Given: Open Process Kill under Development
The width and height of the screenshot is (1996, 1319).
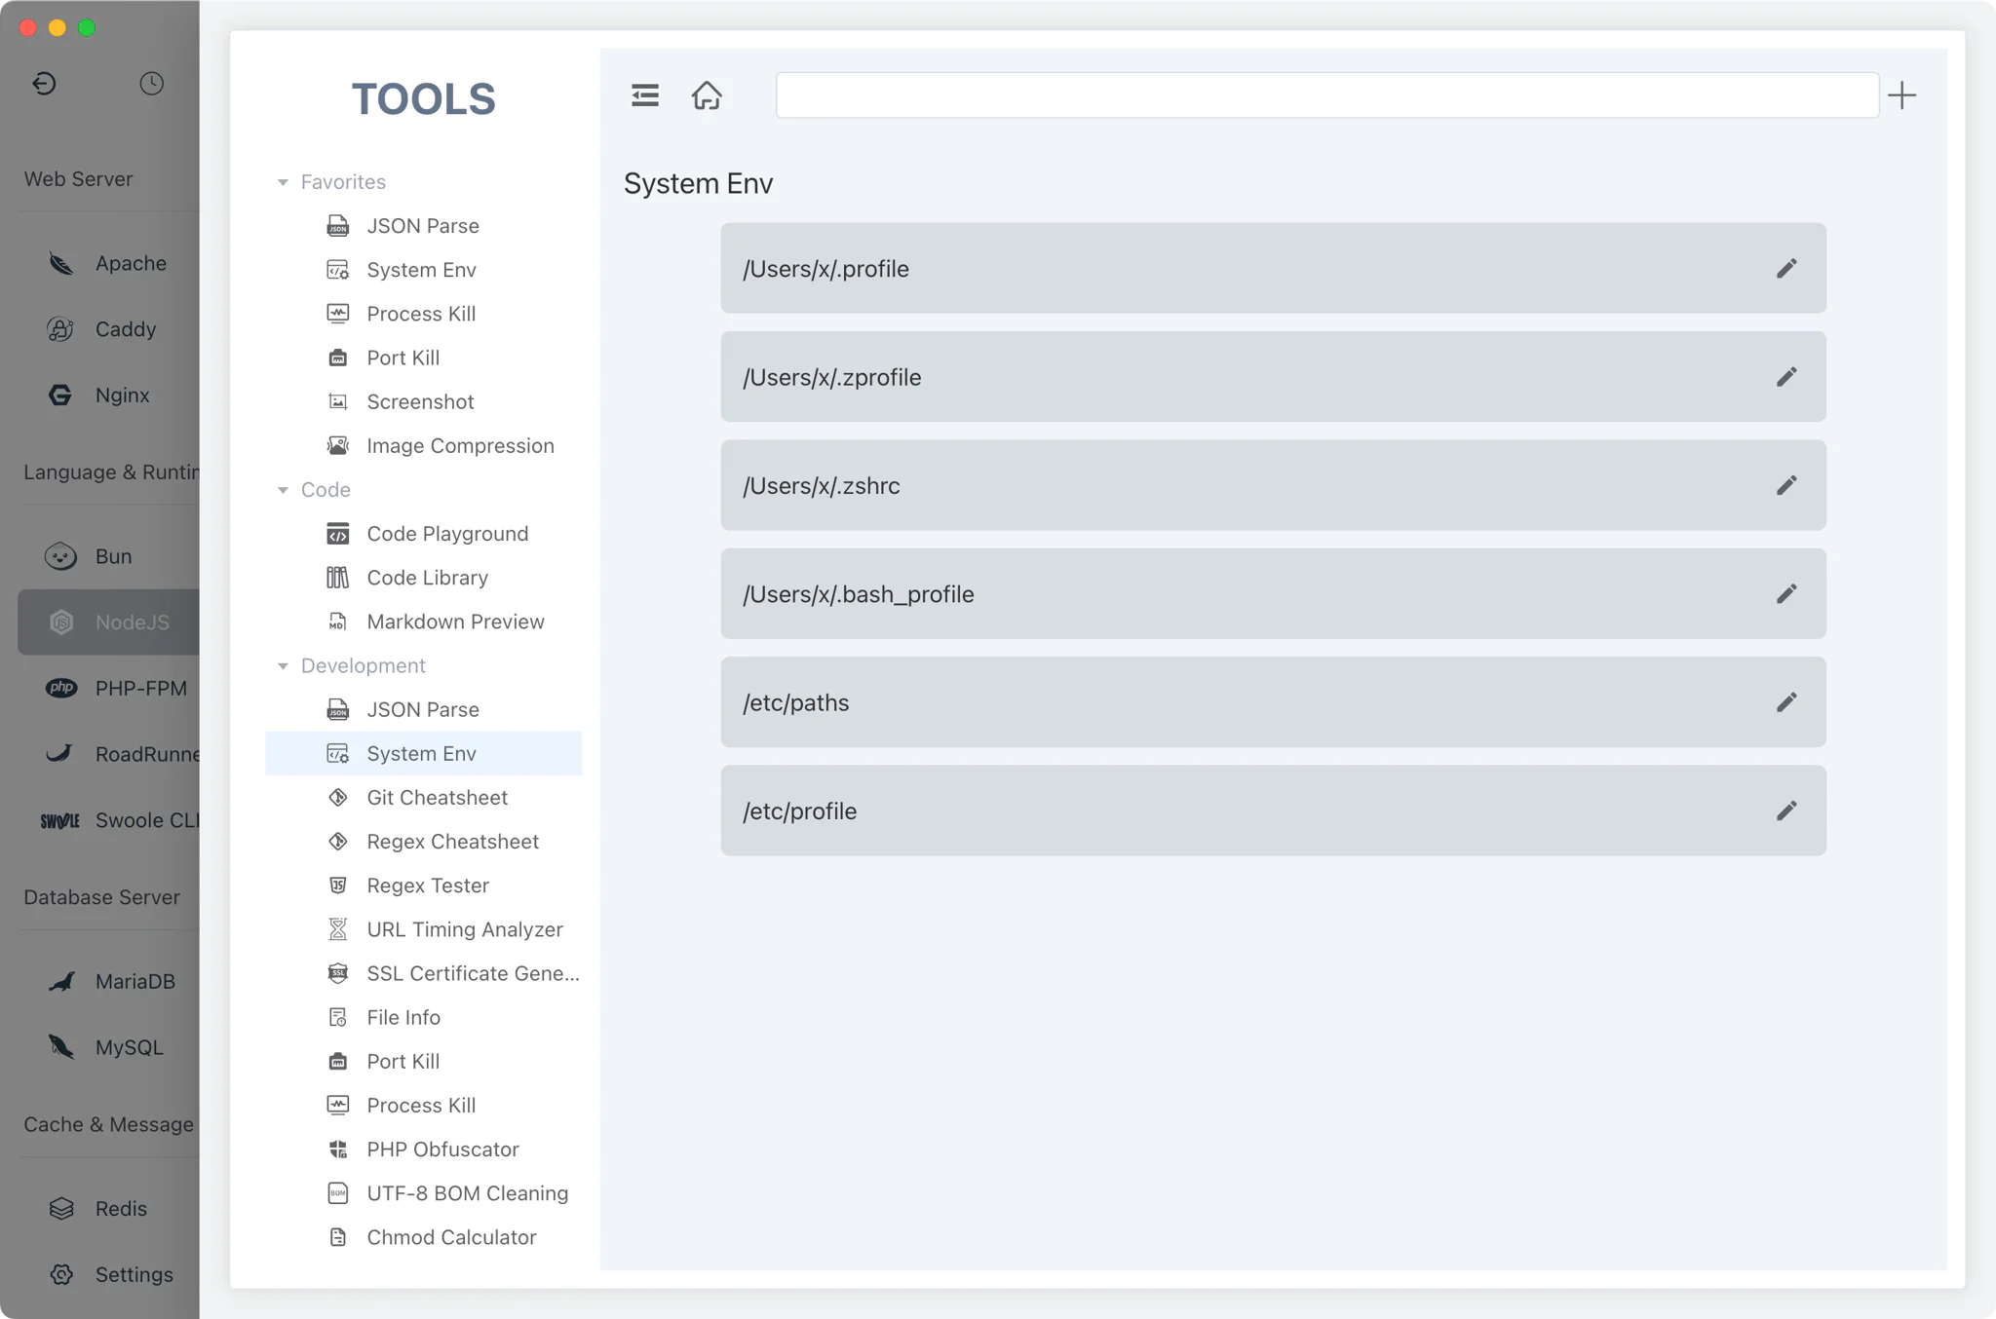Looking at the screenshot, I should (423, 1105).
